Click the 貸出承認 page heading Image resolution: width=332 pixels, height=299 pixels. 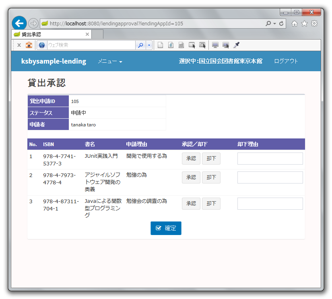tap(47, 83)
